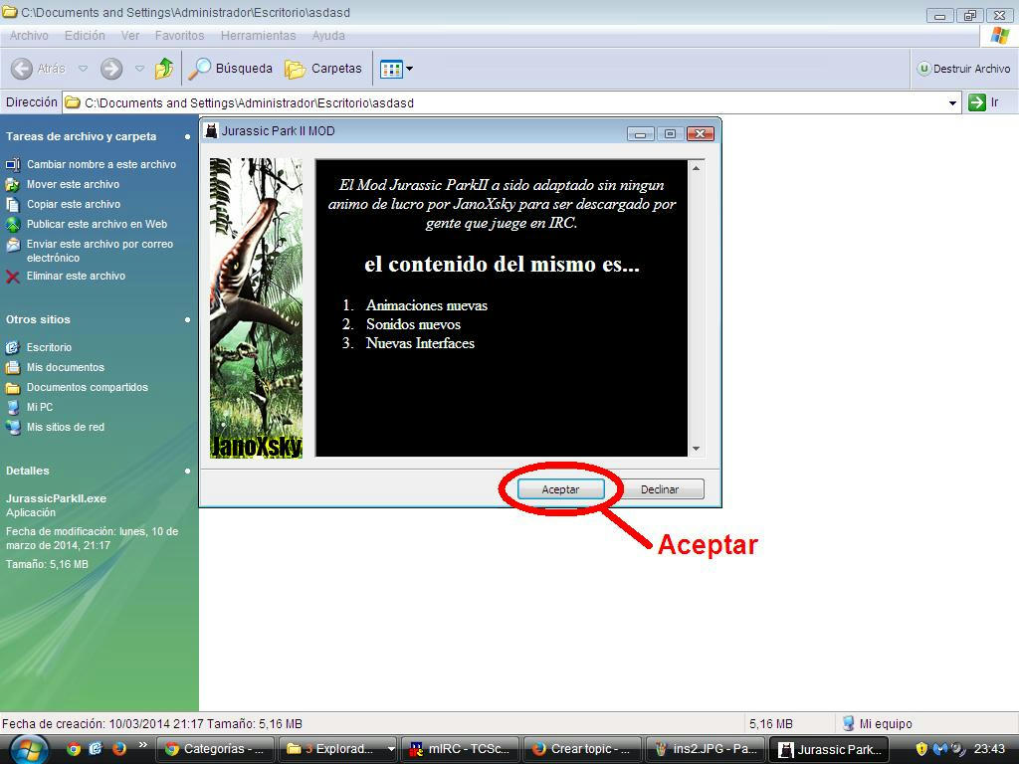This screenshot has height=764, width=1019.
Task: Launch Firefox from quick launch bar
Action: click(118, 749)
